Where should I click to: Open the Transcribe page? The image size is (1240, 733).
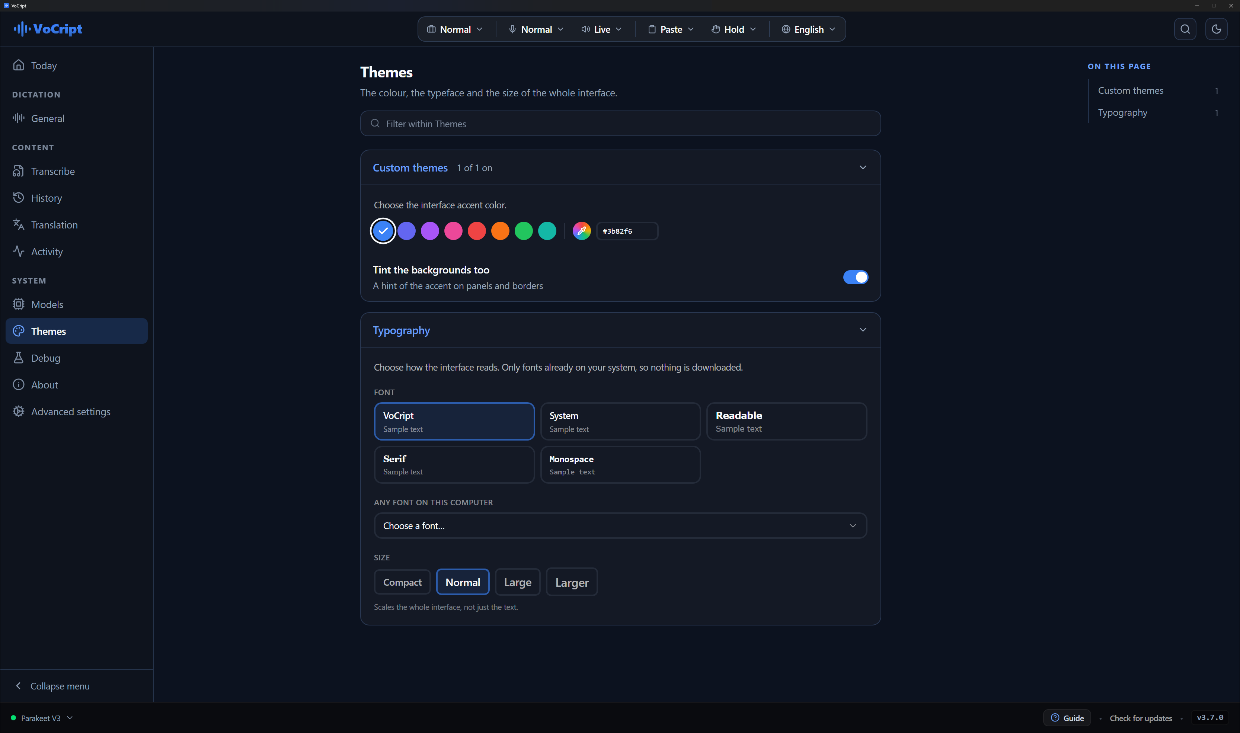(x=77, y=171)
